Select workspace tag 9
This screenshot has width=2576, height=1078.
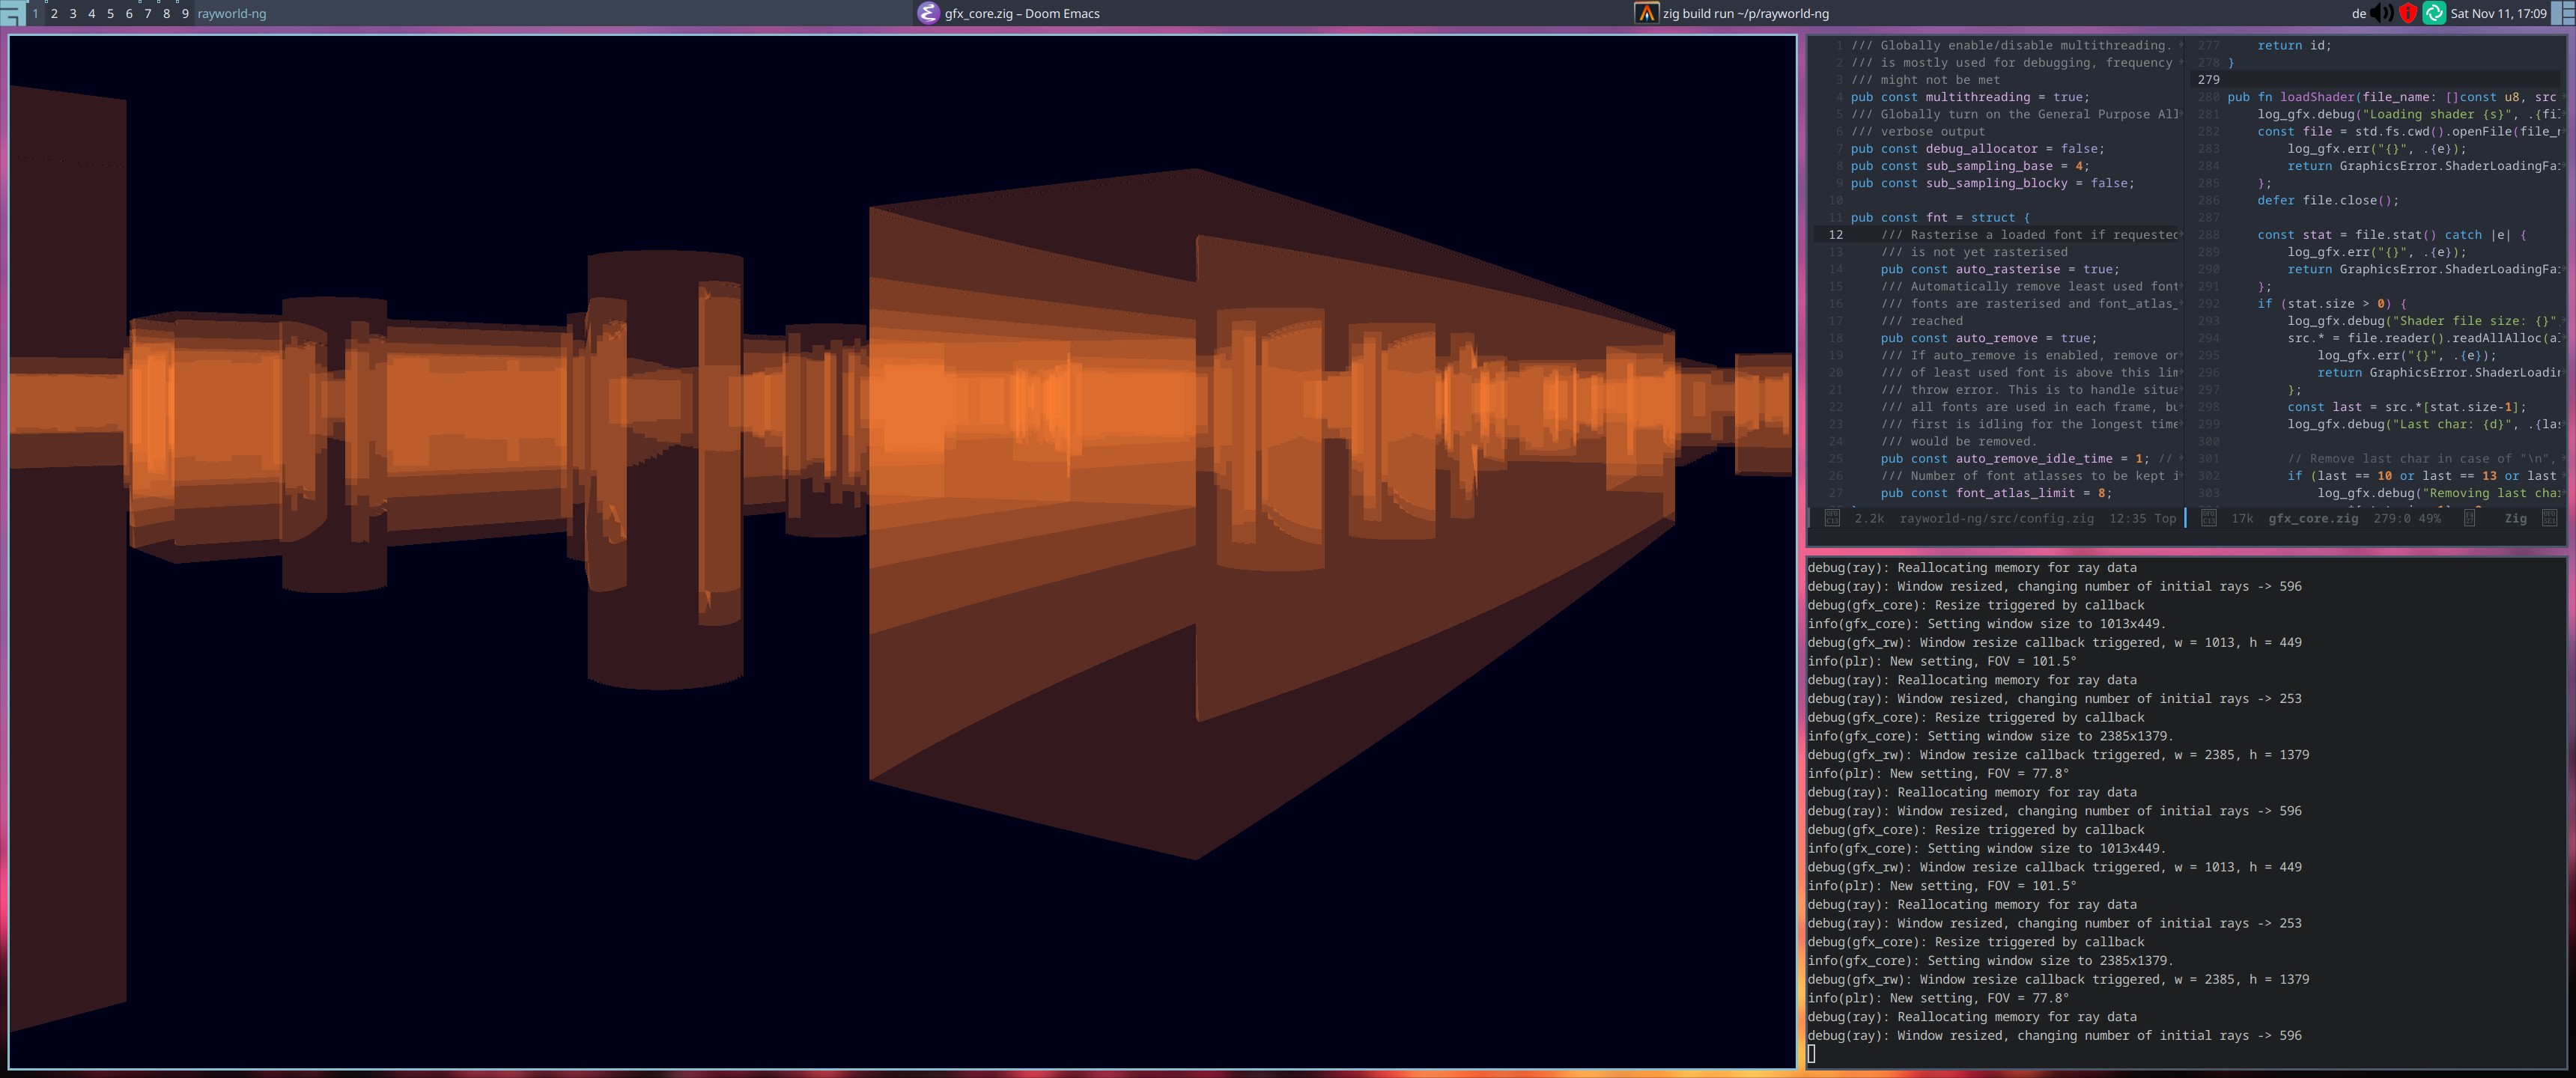[185, 14]
